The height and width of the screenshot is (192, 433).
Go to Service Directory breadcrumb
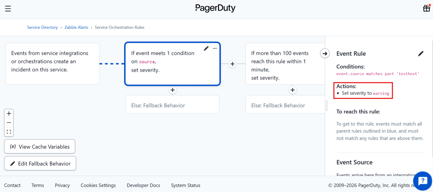click(x=42, y=27)
